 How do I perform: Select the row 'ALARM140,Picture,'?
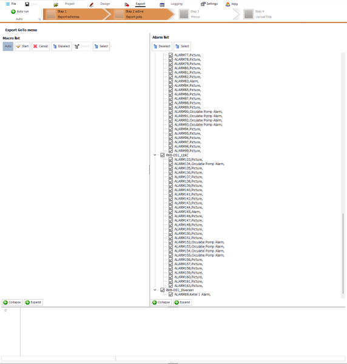[x=189, y=190]
